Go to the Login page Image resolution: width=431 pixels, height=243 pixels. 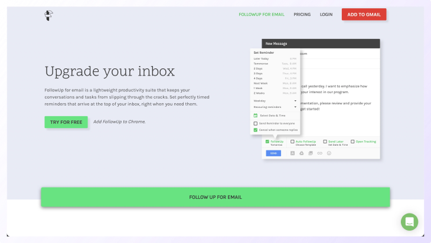(326, 14)
